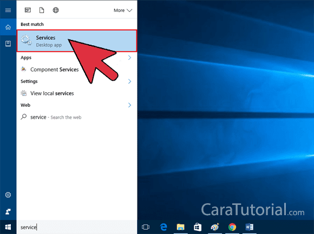Click the Services gear icon in Best match
314x234 pixels.
26,40
